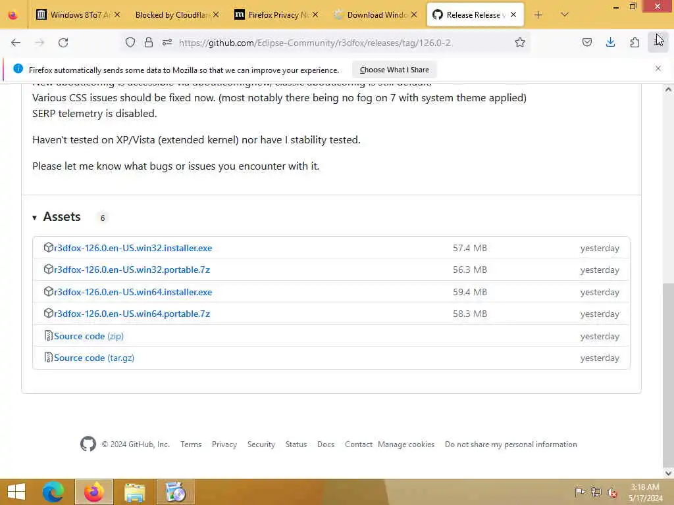Click the GitHub logo in the footer

[88, 444]
